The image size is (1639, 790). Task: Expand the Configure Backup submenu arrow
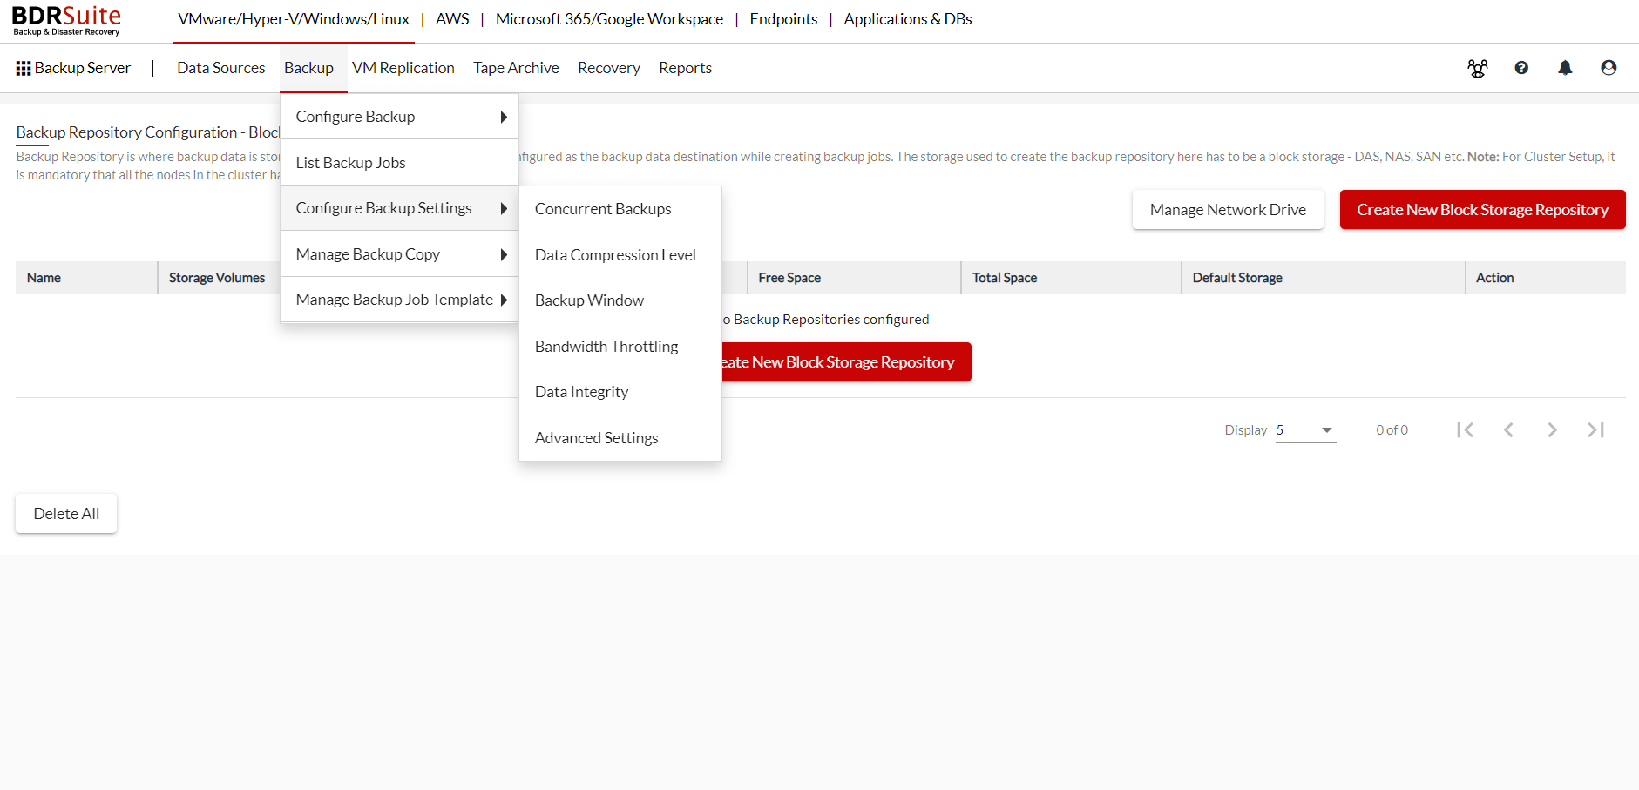pyautogui.click(x=504, y=117)
